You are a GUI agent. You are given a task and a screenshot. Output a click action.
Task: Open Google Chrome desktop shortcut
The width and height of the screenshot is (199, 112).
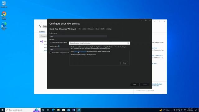click(4, 16)
